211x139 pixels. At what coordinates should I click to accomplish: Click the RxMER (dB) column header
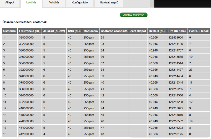tap(157, 31)
